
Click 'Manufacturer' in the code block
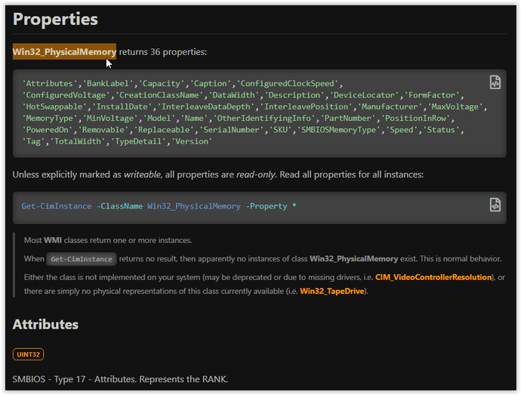pyautogui.click(x=390, y=106)
